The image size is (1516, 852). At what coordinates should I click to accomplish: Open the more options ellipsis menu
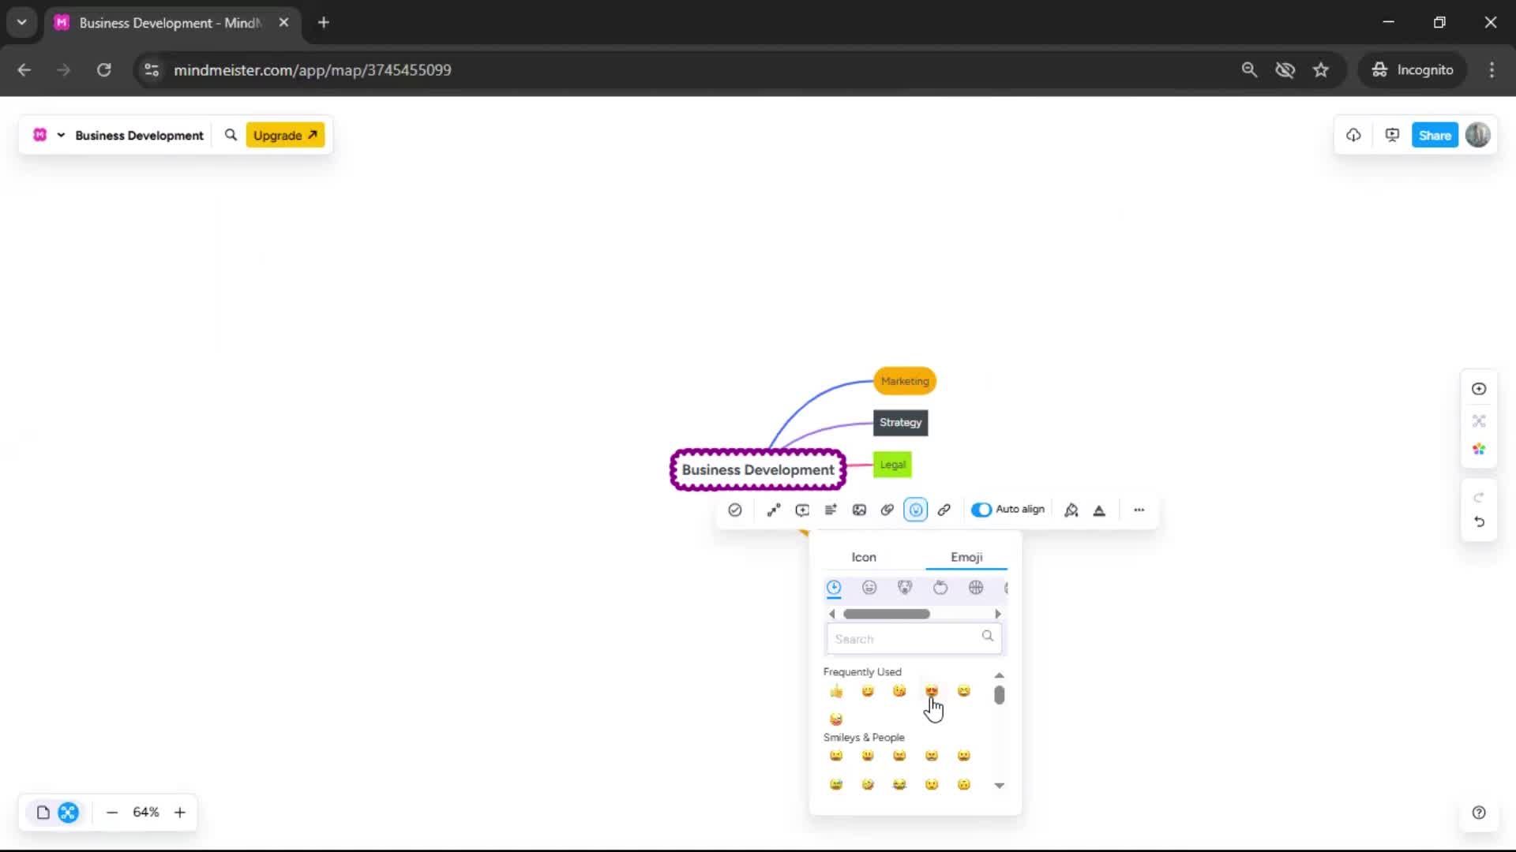click(x=1139, y=510)
